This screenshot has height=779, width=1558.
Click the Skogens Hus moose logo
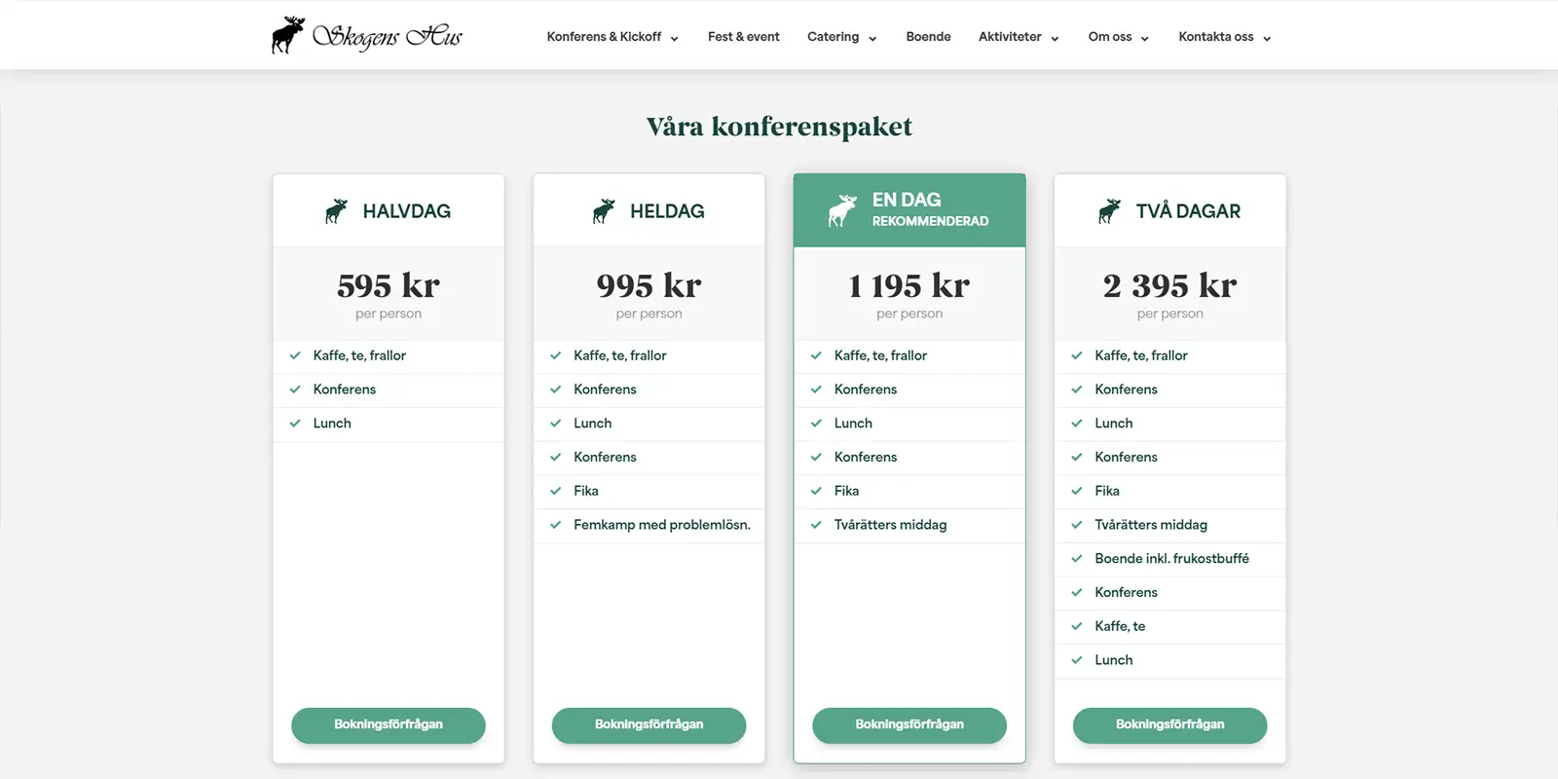point(366,35)
